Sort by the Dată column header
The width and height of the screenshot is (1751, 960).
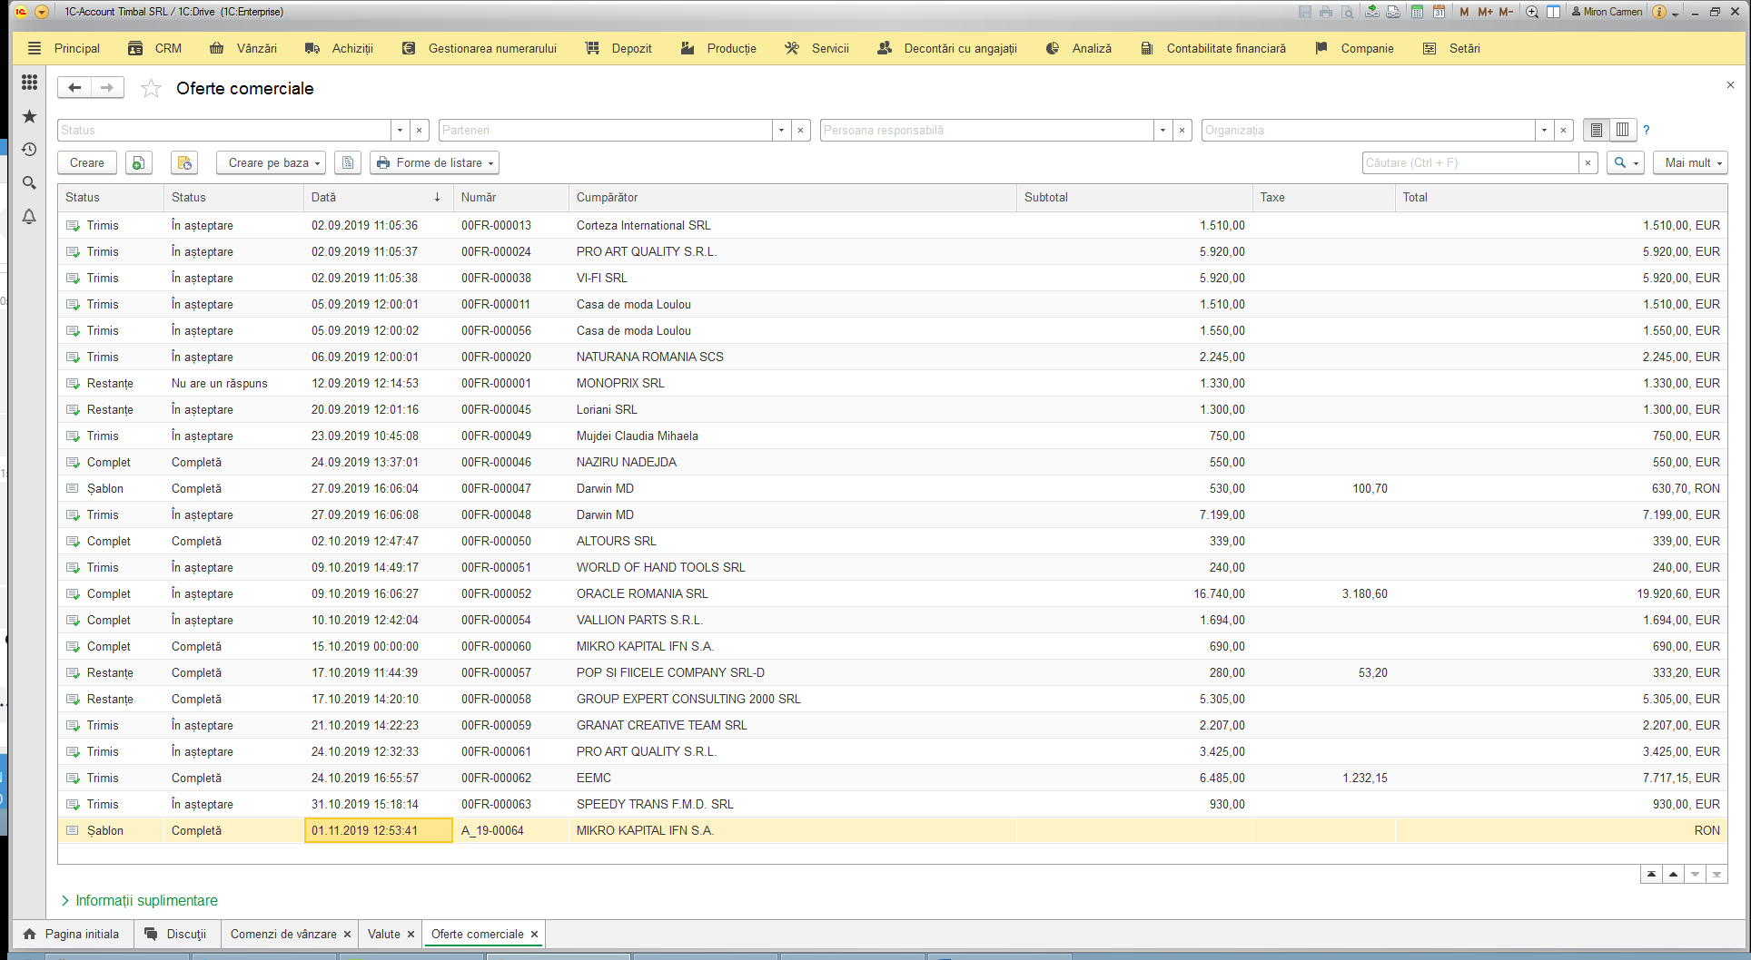click(378, 197)
